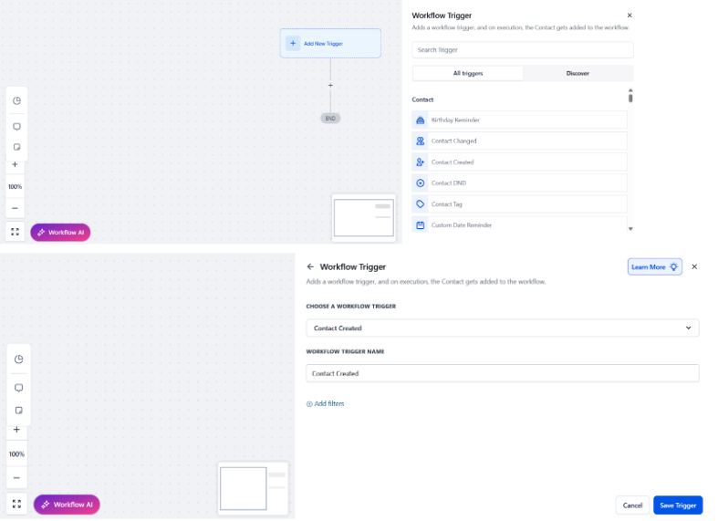This screenshot has height=521, width=718.
Task: Switch to the Discover tab
Action: 578,73
